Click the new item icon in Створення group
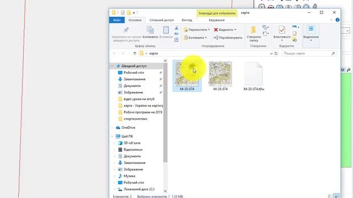This screenshot has height=198, width=353. click(265, 28)
